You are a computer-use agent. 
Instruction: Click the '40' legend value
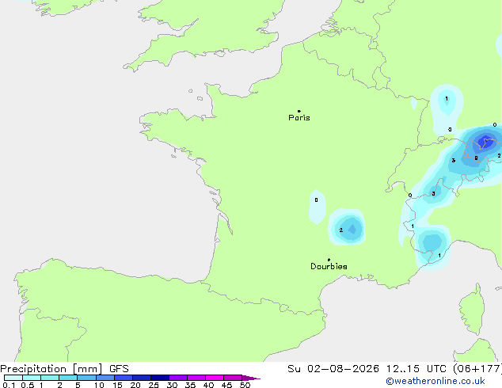(x=208, y=385)
